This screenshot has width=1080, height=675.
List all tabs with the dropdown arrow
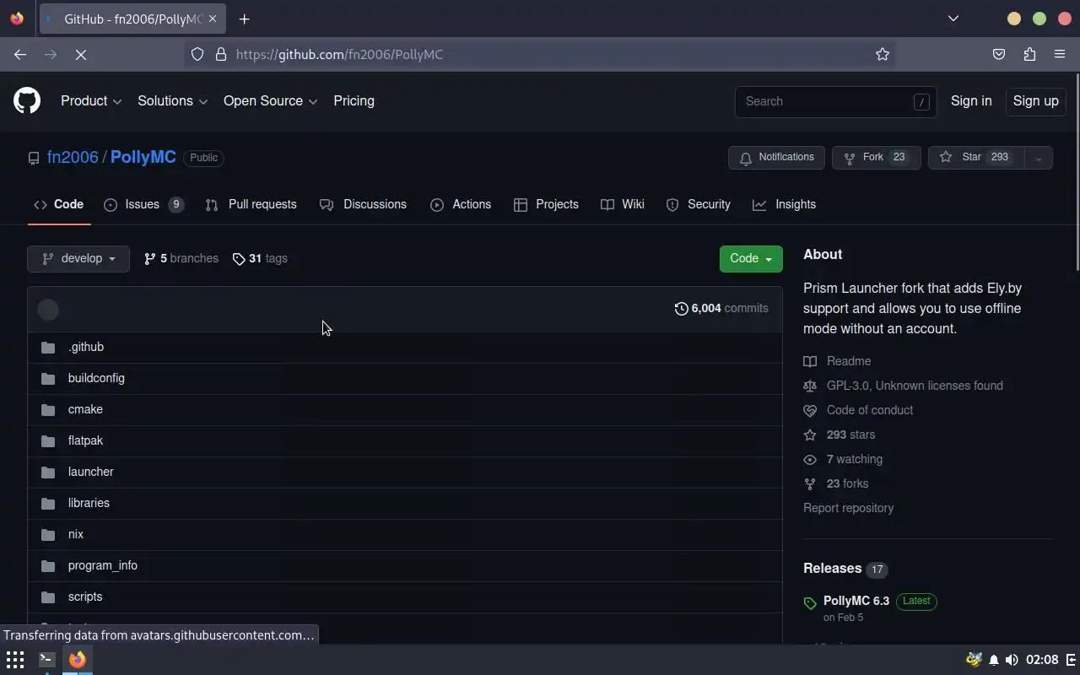click(x=953, y=19)
